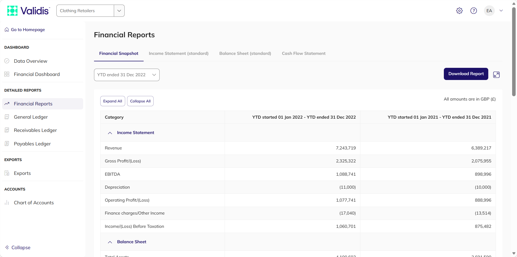Click the Validis logo

click(28, 11)
